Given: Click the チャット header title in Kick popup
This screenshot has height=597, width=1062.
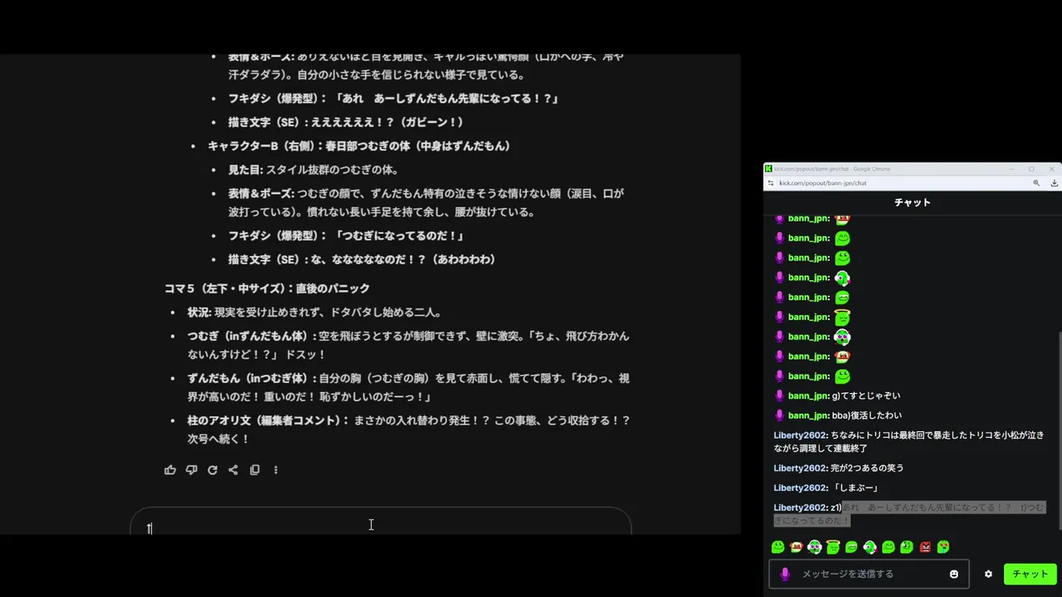Looking at the screenshot, I should 913,202.
